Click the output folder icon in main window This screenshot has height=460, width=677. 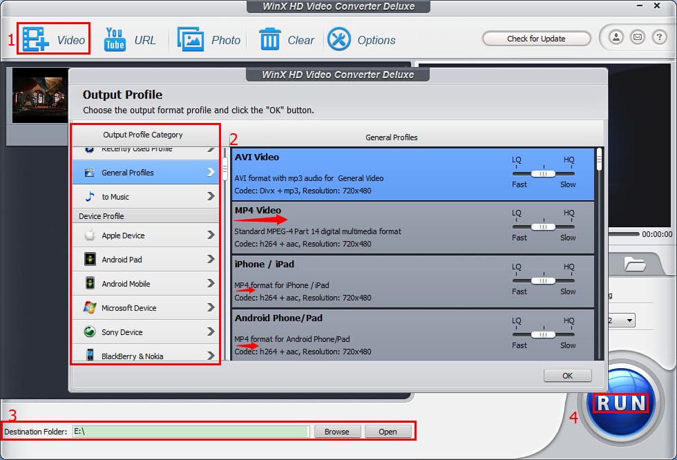pyautogui.click(x=635, y=264)
